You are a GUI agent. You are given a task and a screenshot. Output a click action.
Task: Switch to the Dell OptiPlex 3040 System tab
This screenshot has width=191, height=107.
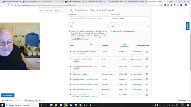[137, 2]
